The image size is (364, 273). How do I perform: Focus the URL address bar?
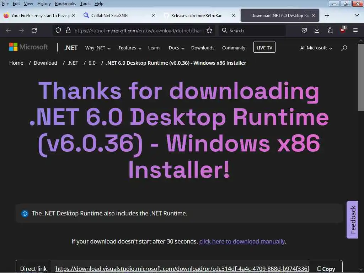(138, 31)
